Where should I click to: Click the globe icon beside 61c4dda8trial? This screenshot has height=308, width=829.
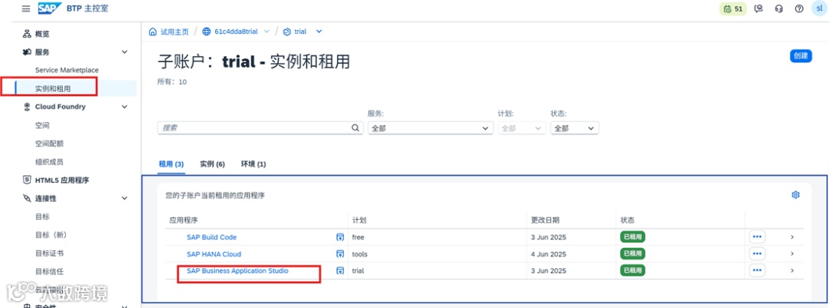[206, 31]
